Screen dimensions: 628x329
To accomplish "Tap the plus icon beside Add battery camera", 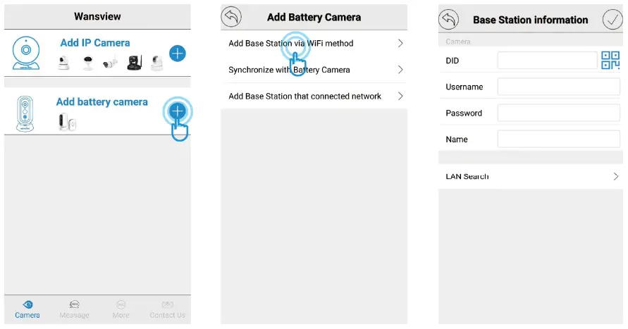I will coord(178,111).
